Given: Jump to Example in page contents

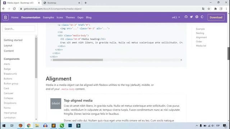Looking at the screenshot, I should pos(200,29).
